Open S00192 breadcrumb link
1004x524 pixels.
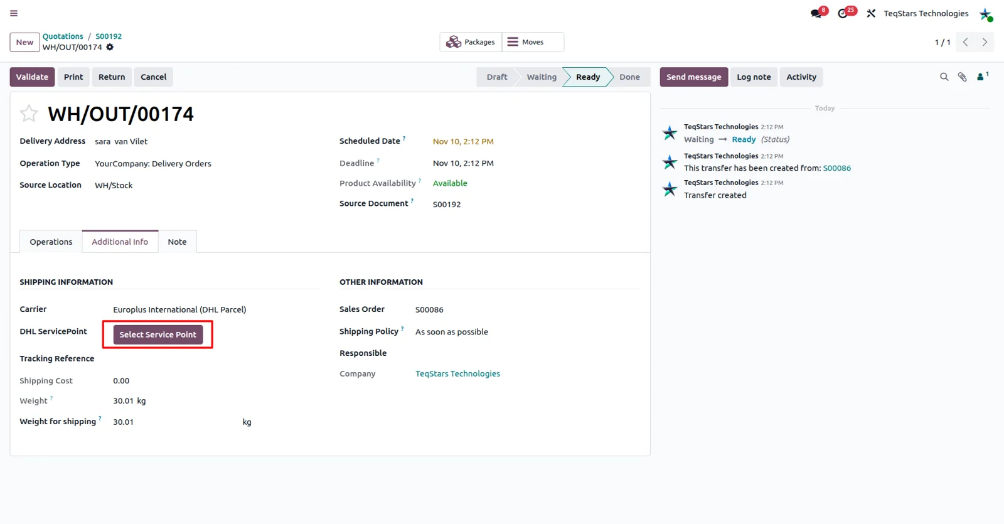[x=109, y=36]
